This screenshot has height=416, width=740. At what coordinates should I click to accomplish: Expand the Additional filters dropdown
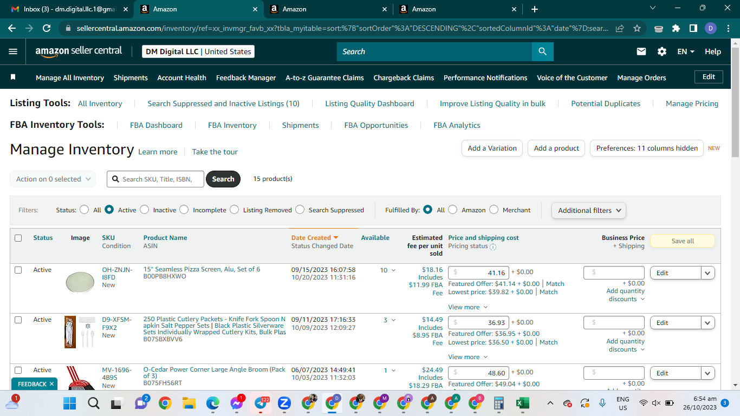[589, 210]
